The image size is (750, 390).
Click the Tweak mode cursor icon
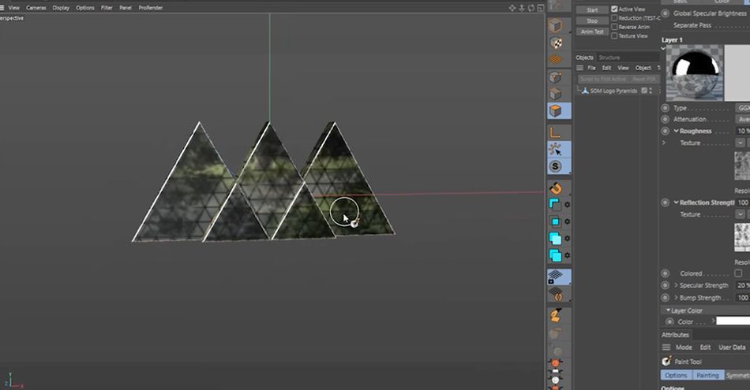coord(555,150)
